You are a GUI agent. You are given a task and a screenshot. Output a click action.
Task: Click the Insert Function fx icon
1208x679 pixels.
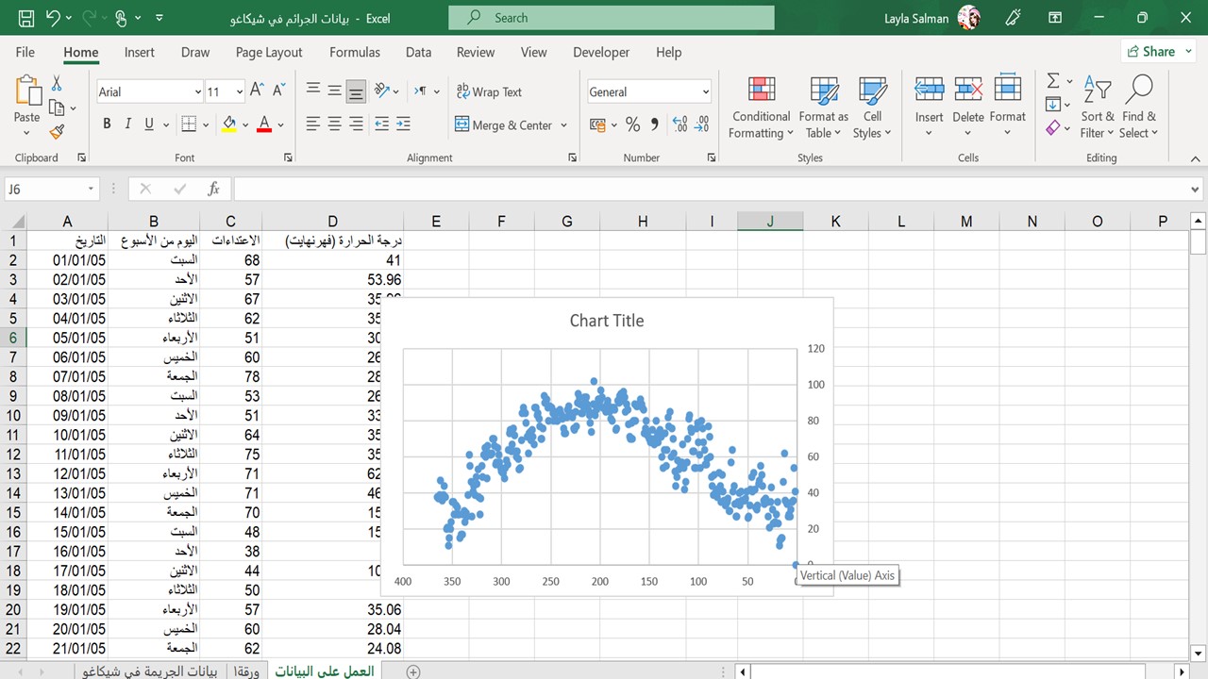coord(213,189)
